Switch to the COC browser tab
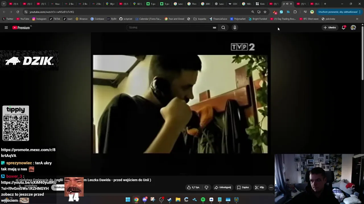 point(233,4)
